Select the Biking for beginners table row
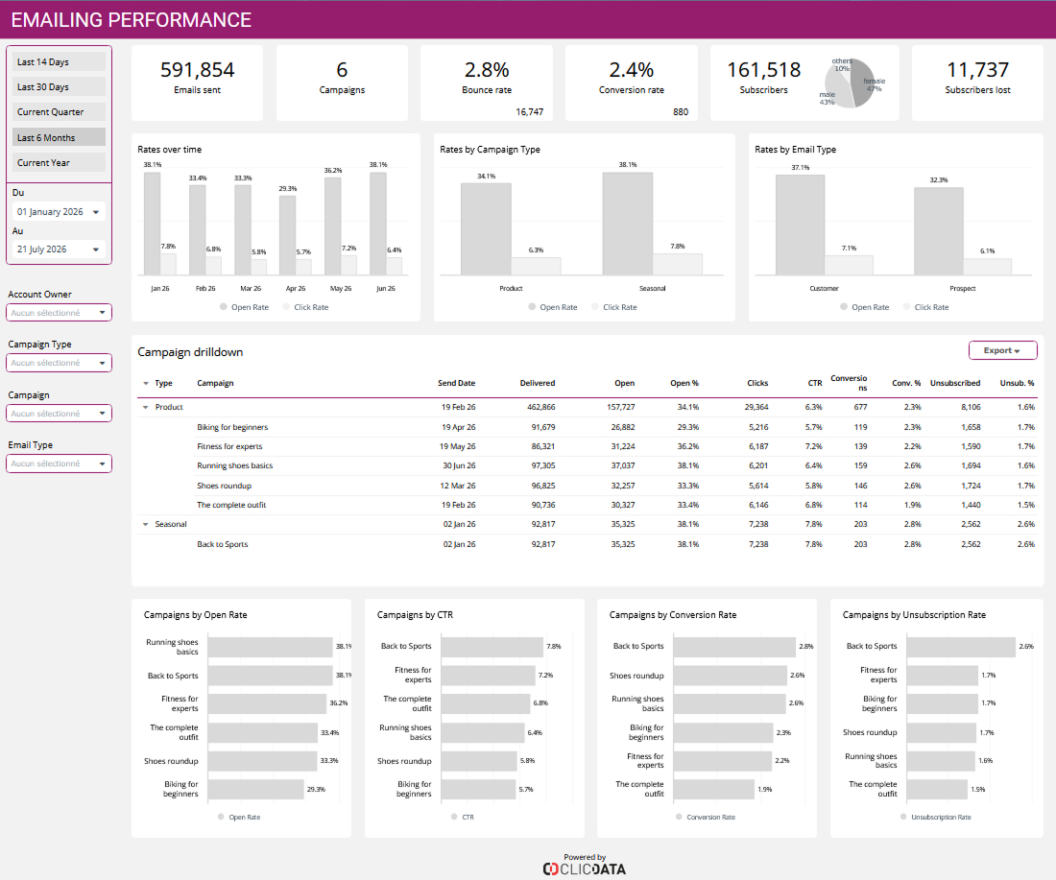Screen dimensions: 1056x880 pos(587,427)
